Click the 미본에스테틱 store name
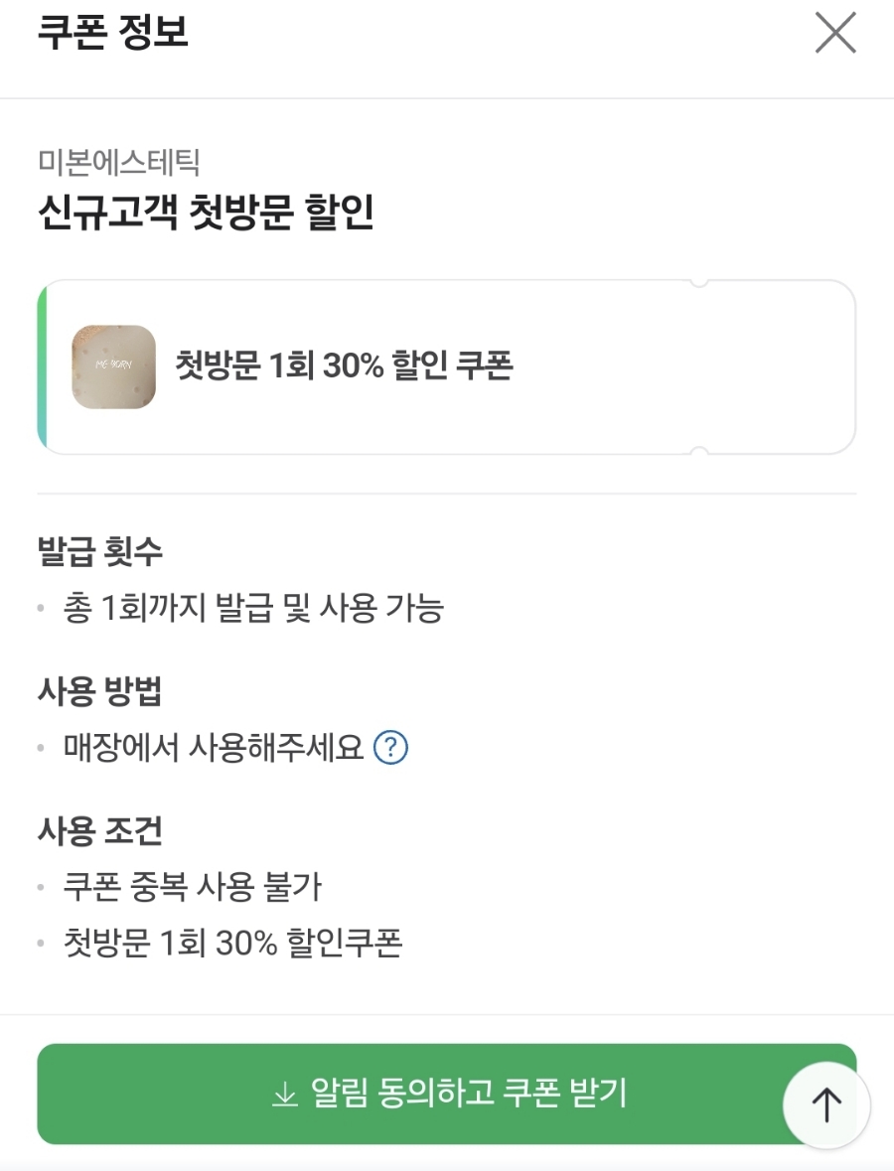This screenshot has width=894, height=1171. (119, 162)
